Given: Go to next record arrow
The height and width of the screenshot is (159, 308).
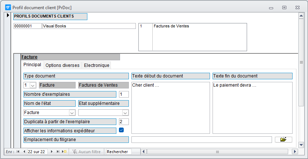Looking at the screenshot, I should point(52,152).
